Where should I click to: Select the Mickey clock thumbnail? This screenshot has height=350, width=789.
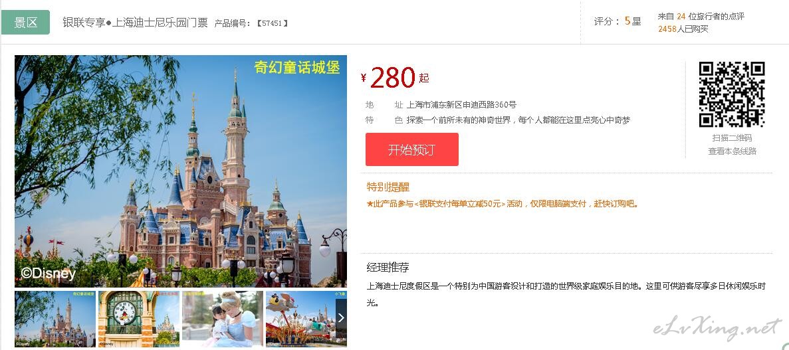pos(138,319)
